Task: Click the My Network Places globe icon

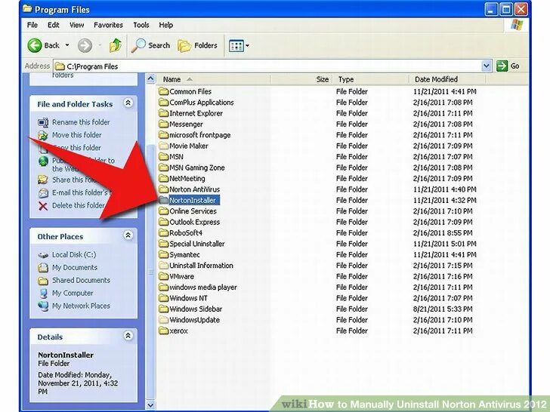Action: pos(43,306)
